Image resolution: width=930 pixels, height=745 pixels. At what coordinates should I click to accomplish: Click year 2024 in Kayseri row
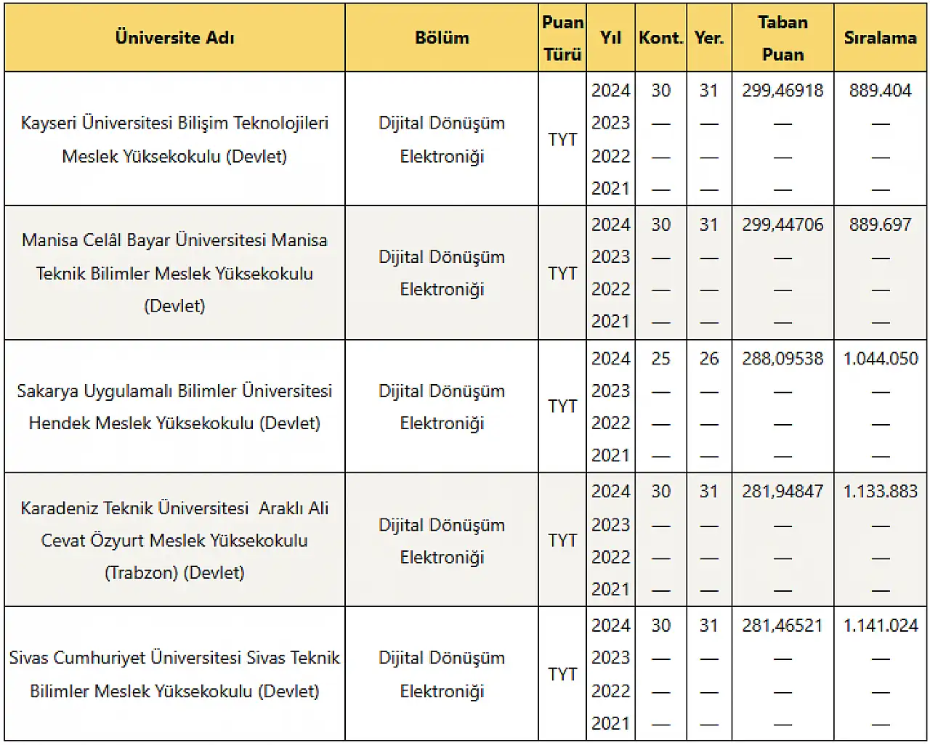coord(610,91)
